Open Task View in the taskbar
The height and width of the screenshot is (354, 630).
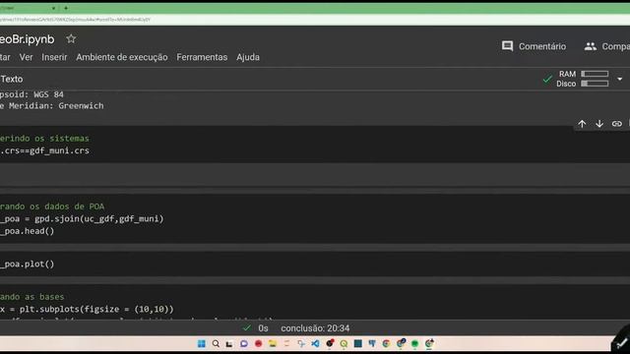pos(229,343)
